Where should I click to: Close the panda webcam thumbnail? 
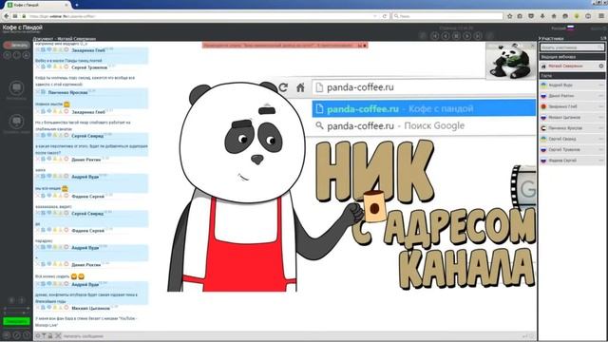[x=532, y=46]
